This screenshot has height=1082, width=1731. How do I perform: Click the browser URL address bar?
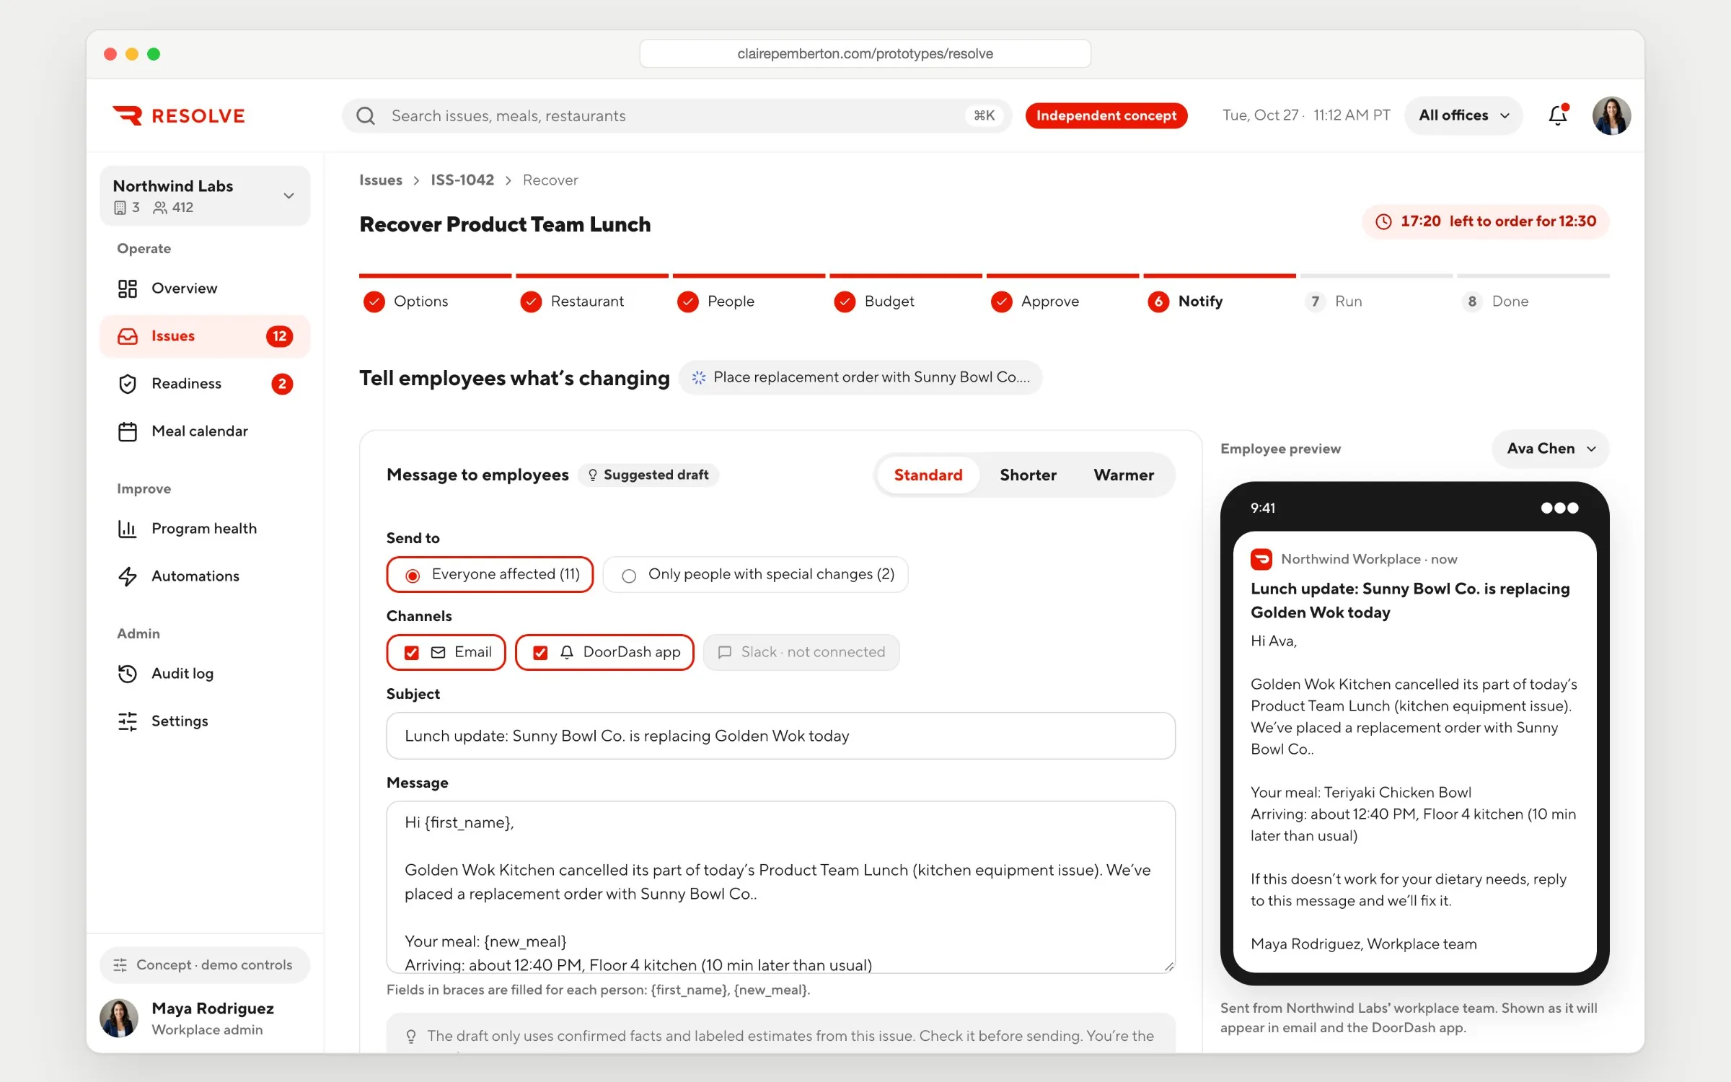(865, 53)
